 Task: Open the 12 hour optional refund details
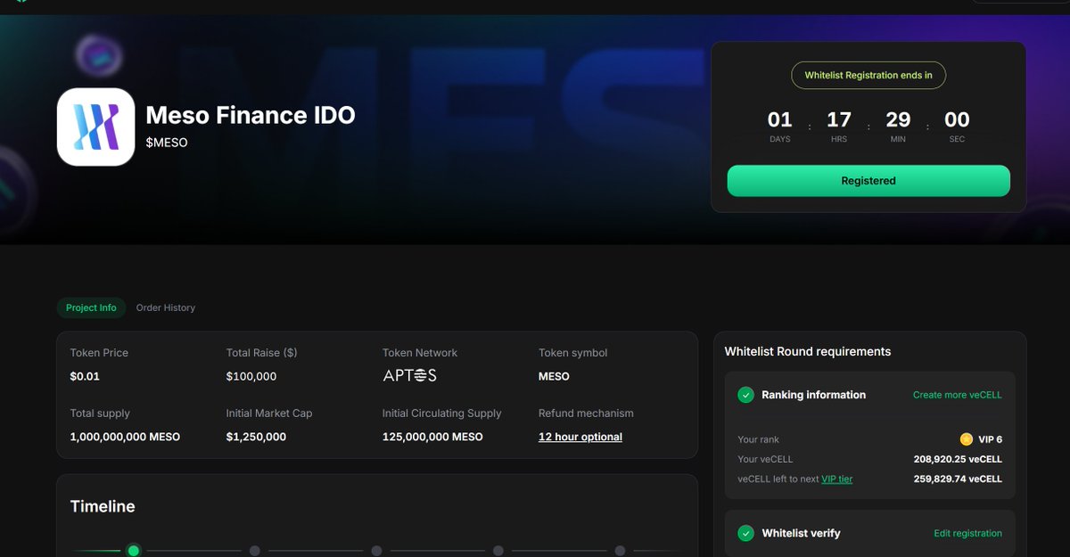click(x=580, y=437)
